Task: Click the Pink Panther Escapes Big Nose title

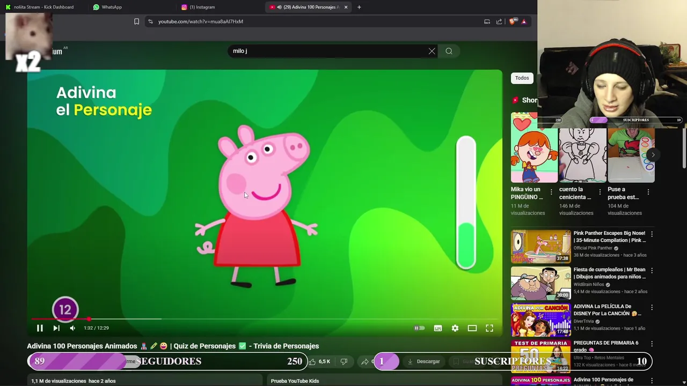Action: pyautogui.click(x=610, y=237)
